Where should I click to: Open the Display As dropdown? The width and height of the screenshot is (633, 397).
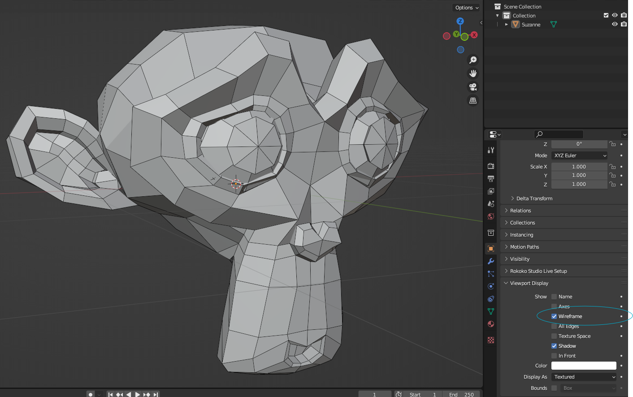(584, 377)
